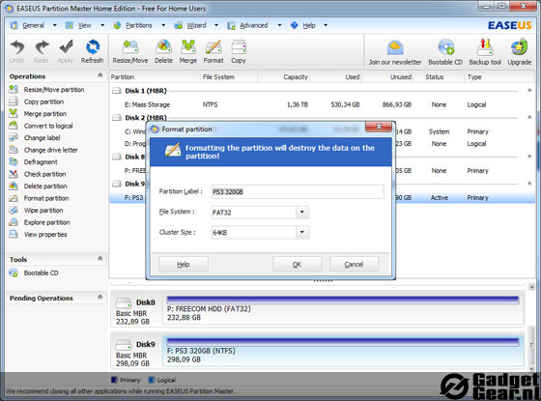Select Change drive letter operation
Viewport: 541px width, 401px height.
[43, 150]
